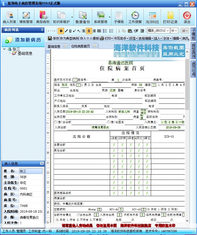Open 工作提醒 work reminder

coord(135,17)
